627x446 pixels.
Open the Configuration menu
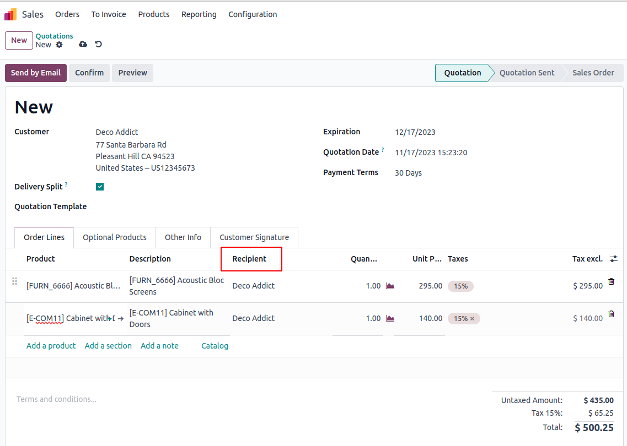coord(253,14)
